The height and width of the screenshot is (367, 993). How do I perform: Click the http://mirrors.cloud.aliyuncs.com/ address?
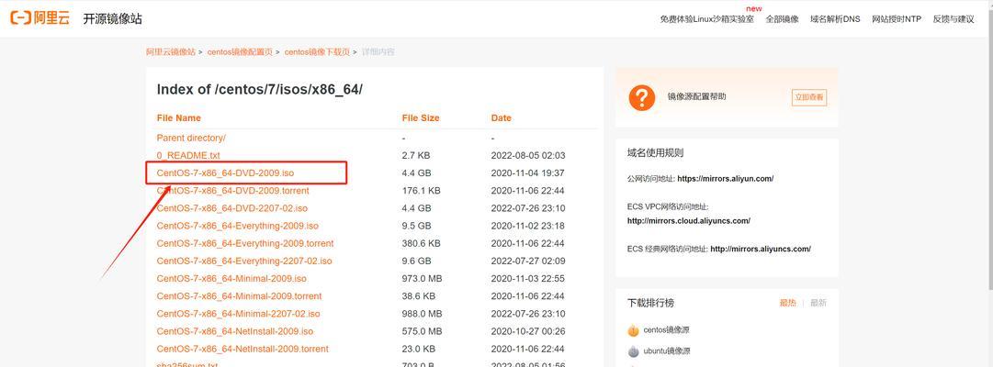click(x=689, y=221)
